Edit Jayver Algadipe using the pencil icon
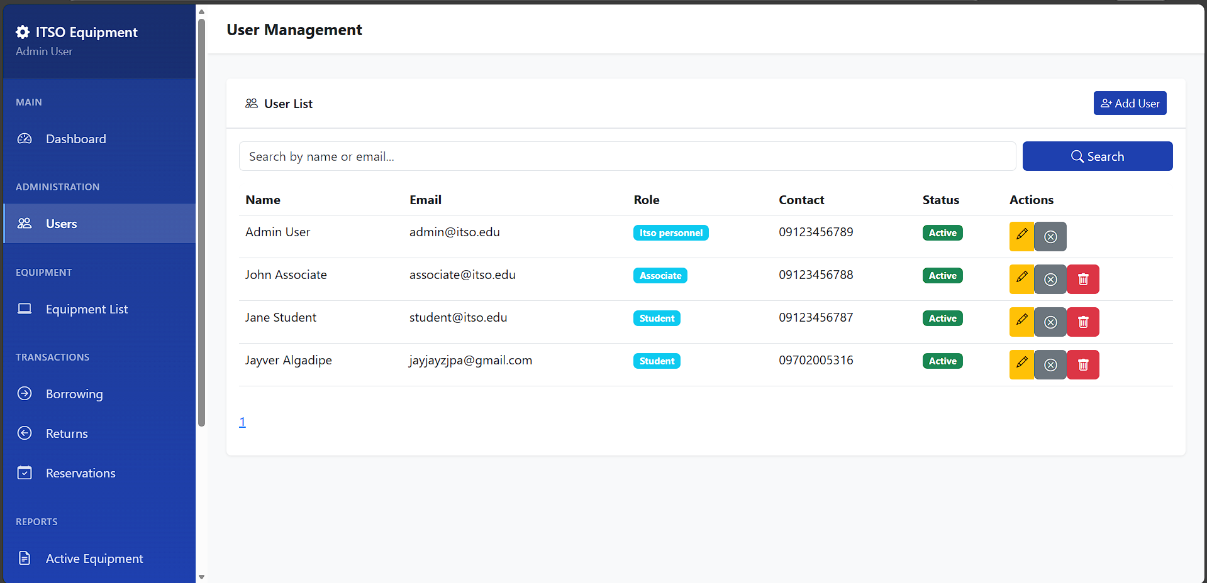 click(x=1021, y=364)
